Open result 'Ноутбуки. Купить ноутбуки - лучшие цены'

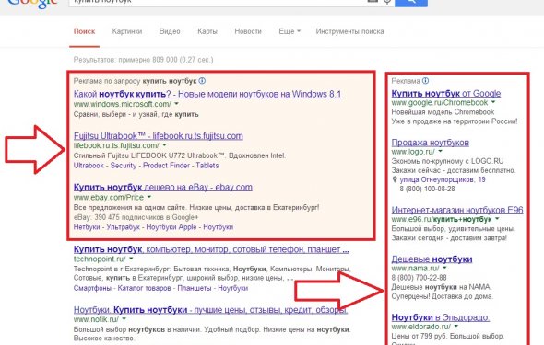[210, 310]
